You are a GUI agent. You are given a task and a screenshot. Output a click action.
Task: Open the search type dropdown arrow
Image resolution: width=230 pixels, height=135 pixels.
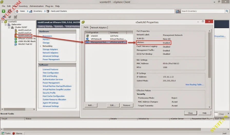point(180,11)
